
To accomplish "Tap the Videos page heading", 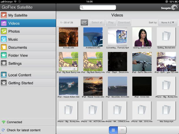I will 117,15.
